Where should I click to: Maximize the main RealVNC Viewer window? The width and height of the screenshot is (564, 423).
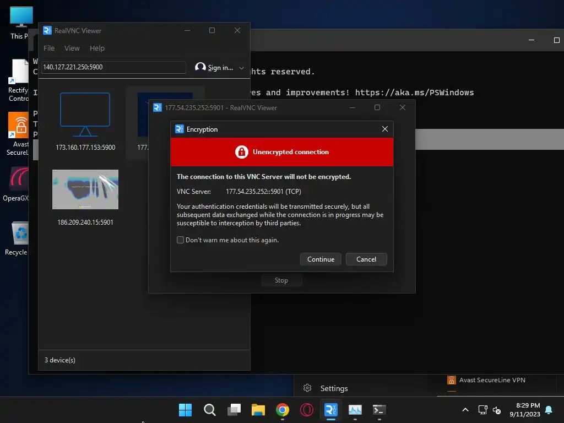212,31
